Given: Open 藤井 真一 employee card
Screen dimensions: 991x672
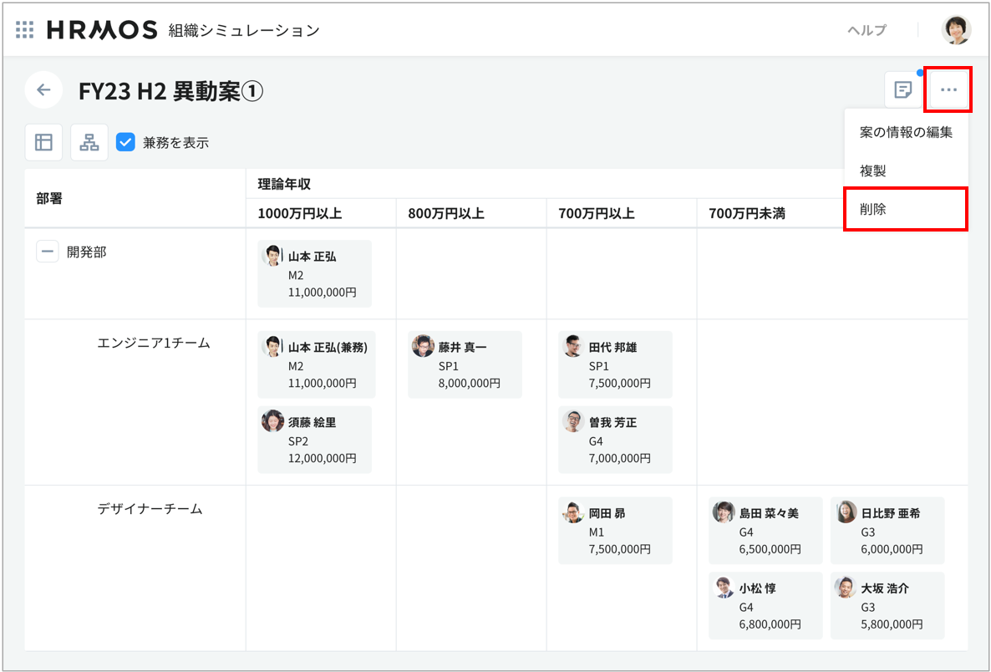Looking at the screenshot, I should 465,364.
